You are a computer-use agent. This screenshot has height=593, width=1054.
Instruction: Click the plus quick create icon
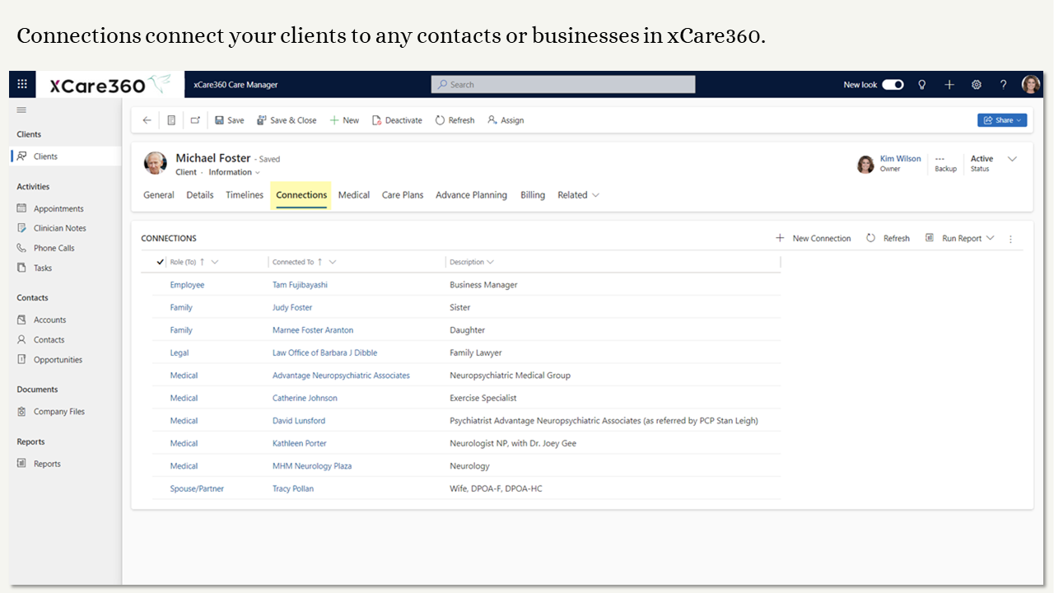coord(949,84)
